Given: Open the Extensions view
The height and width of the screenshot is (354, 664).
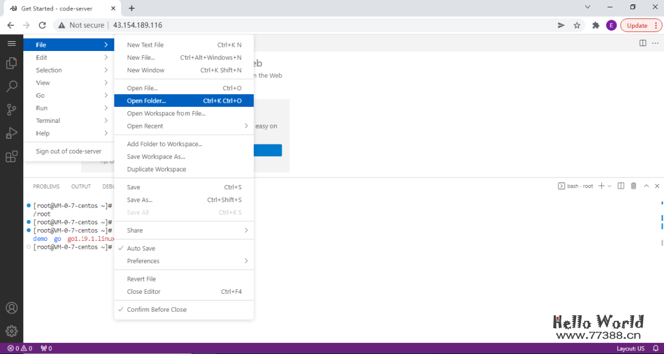Looking at the screenshot, I should 11,157.
